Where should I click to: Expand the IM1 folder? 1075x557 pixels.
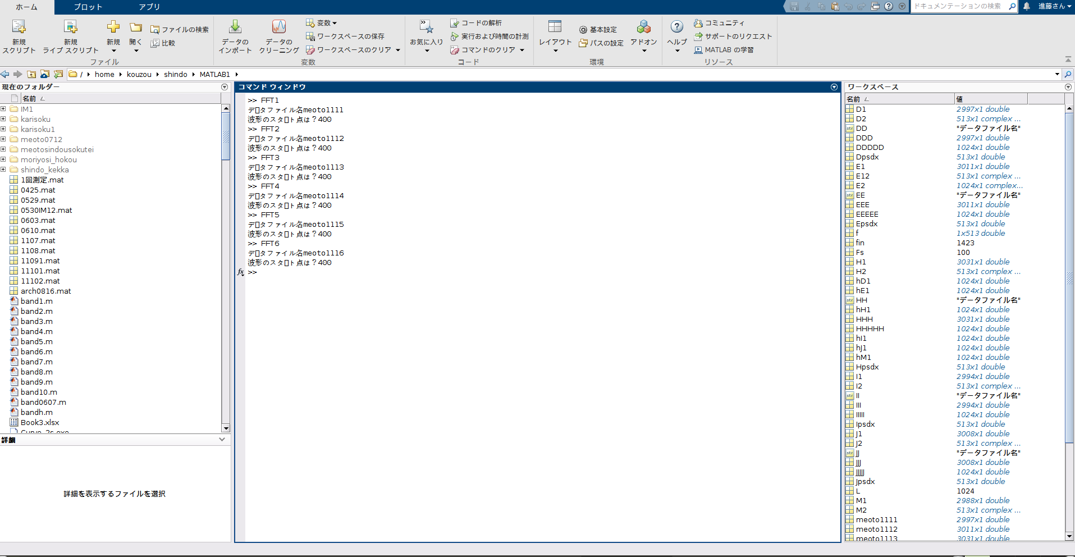coord(3,109)
